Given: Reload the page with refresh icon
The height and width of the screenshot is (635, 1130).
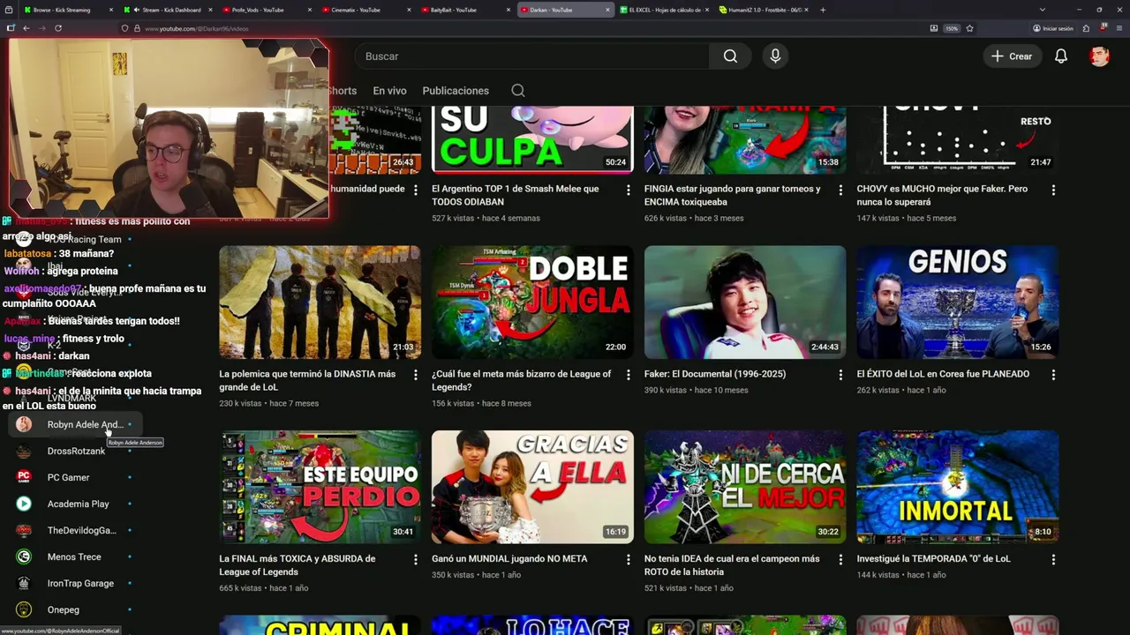Looking at the screenshot, I should click(58, 28).
